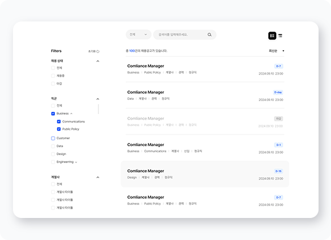Open the highlighted Design Comliance Manager posting
Viewport: 331px width, 240px height.
coord(205,174)
